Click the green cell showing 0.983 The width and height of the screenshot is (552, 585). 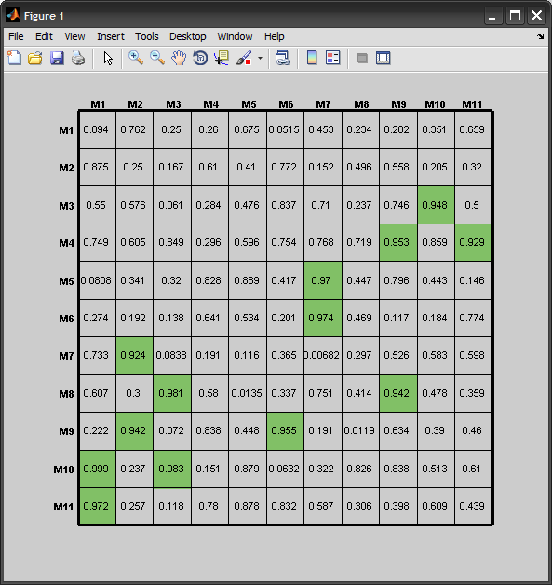(x=172, y=469)
